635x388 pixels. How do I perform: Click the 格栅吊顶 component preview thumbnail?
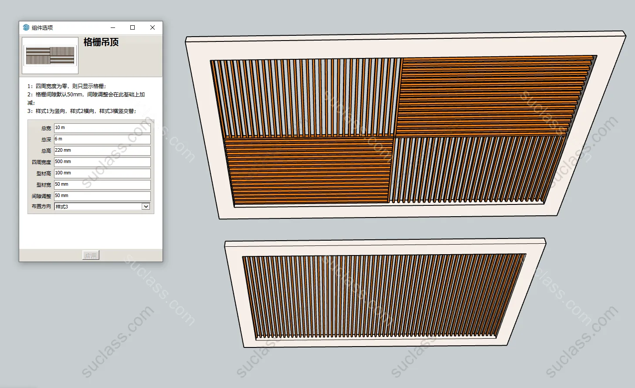(50, 55)
